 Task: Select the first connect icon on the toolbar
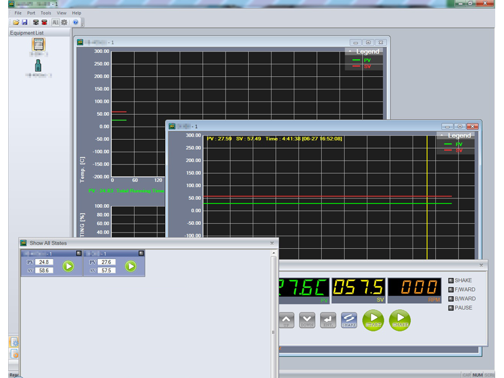click(36, 23)
